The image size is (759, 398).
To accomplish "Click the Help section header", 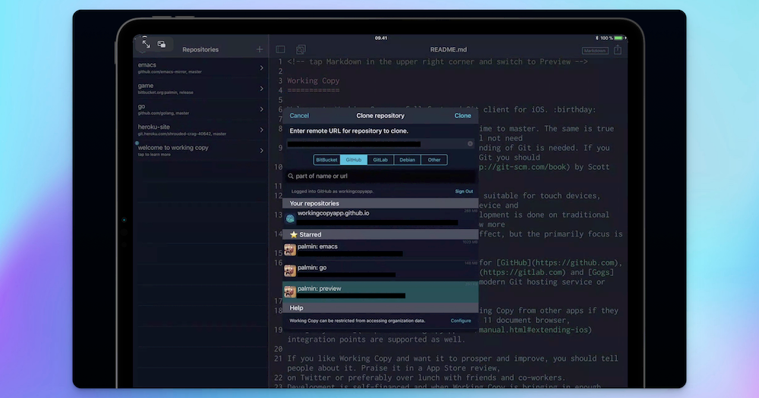I will click(380, 308).
